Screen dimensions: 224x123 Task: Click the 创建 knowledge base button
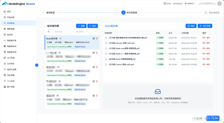tap(81, 26)
